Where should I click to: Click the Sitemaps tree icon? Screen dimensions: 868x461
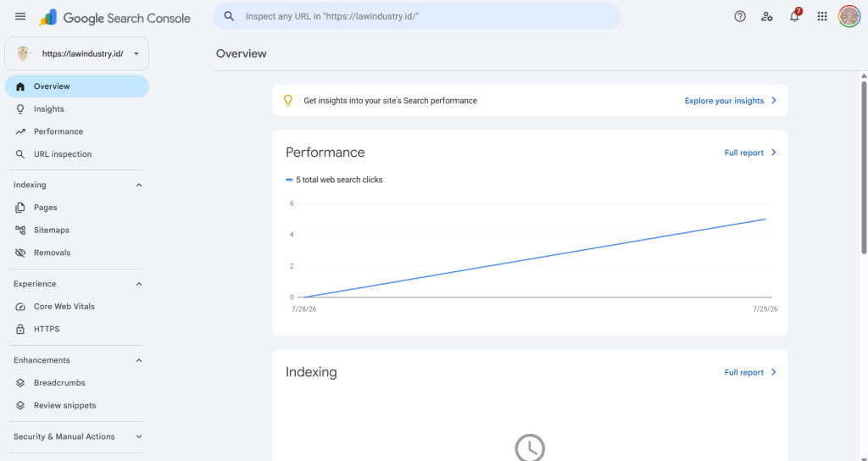[x=20, y=230]
